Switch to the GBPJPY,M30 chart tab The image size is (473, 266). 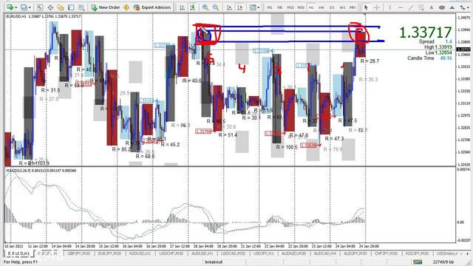79,253
